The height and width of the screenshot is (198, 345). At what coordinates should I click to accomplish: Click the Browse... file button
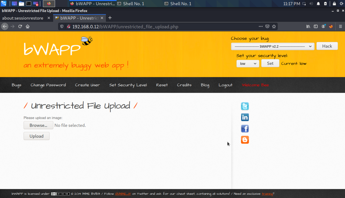[38, 125]
